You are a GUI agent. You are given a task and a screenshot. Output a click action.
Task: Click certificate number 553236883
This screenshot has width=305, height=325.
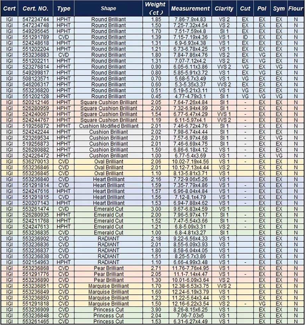[36, 55]
